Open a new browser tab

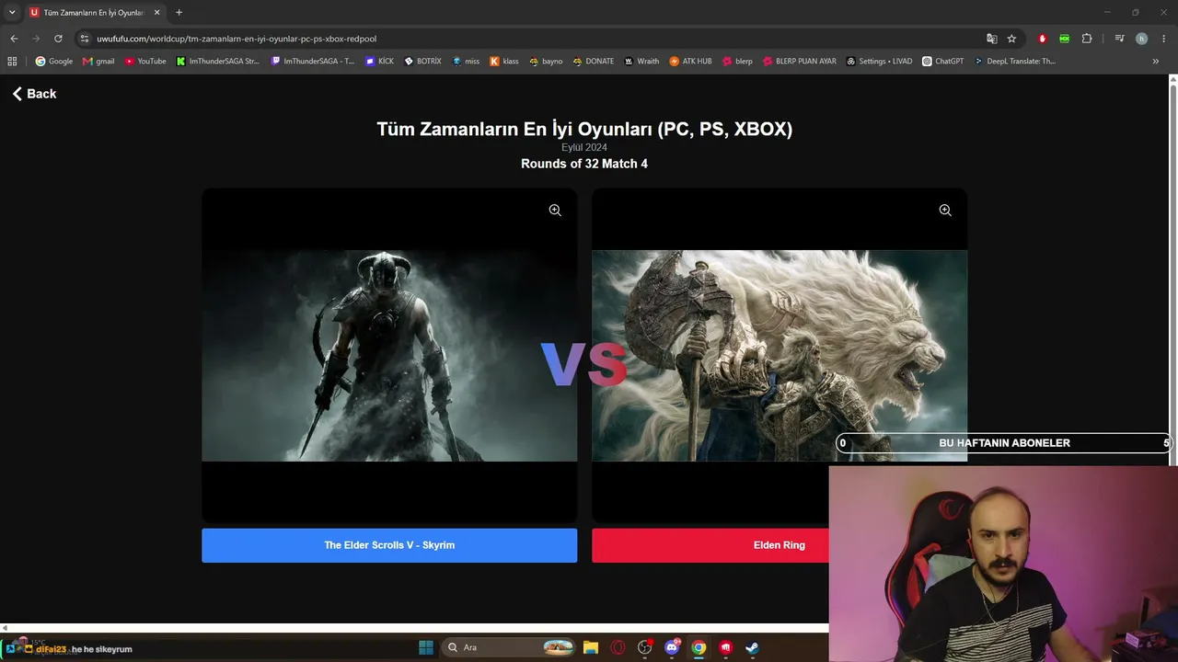pos(179,13)
